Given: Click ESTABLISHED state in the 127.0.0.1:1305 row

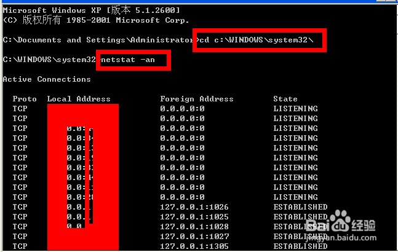Looking at the screenshot, I should (300, 246).
